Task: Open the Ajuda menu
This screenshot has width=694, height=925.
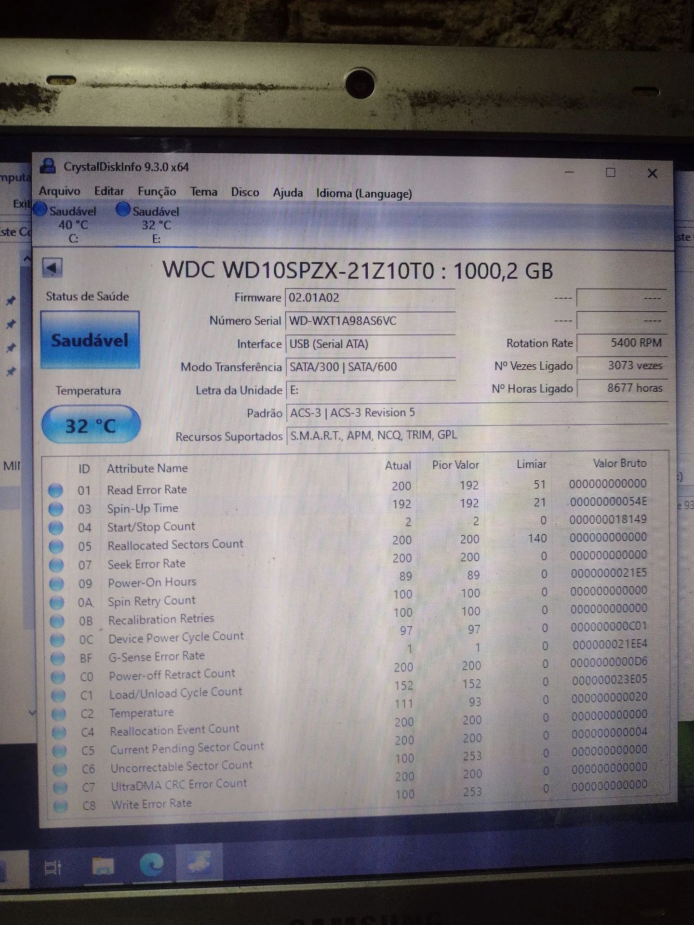Action: click(288, 193)
